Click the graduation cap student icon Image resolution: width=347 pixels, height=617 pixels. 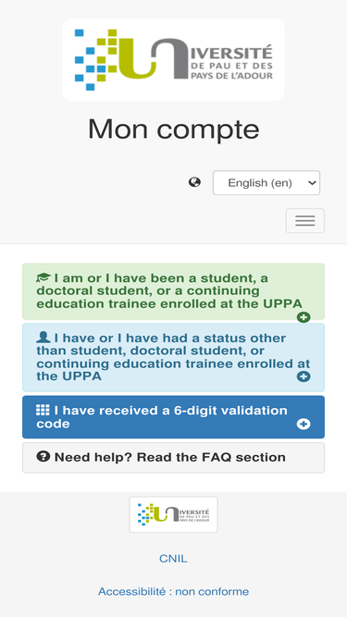pyautogui.click(x=43, y=278)
